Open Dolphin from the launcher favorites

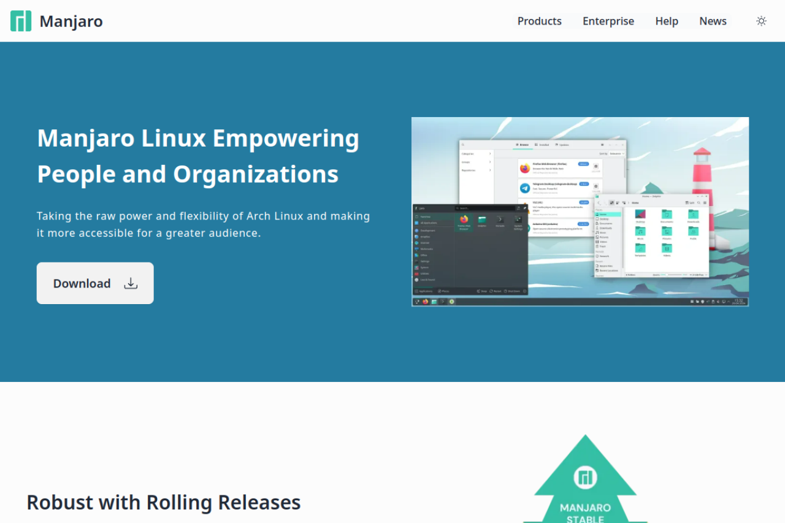pyautogui.click(x=481, y=220)
